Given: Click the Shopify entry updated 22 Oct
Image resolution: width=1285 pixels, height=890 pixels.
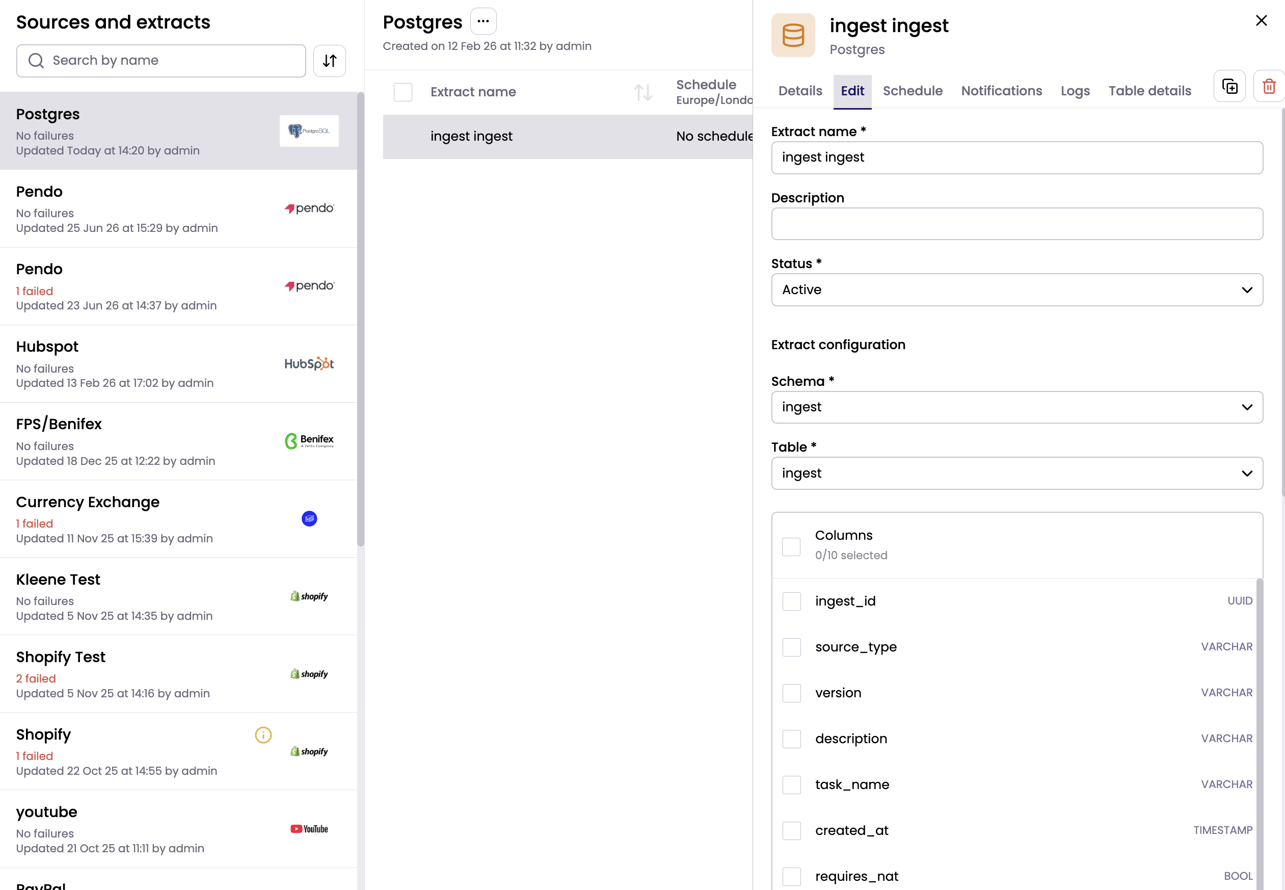Looking at the screenshot, I should pyautogui.click(x=178, y=751).
